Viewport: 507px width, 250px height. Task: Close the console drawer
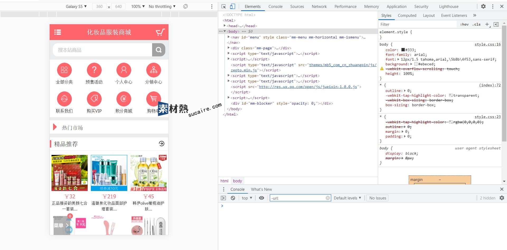coord(502,189)
